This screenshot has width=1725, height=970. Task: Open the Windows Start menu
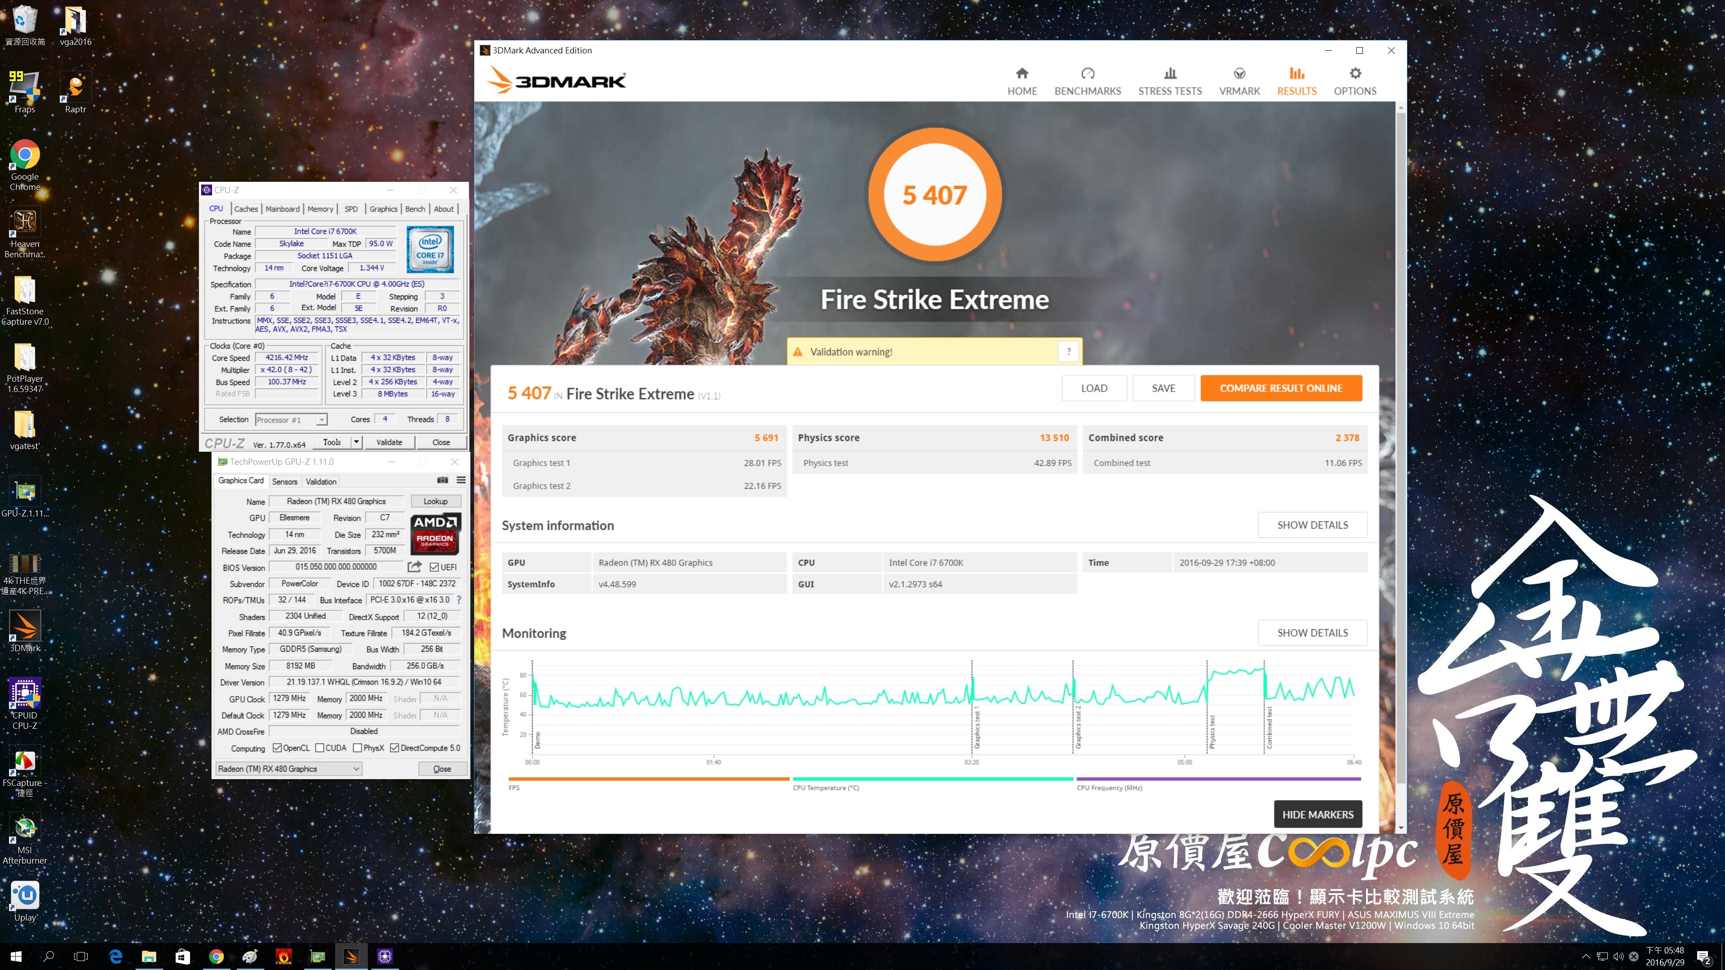[x=16, y=956]
